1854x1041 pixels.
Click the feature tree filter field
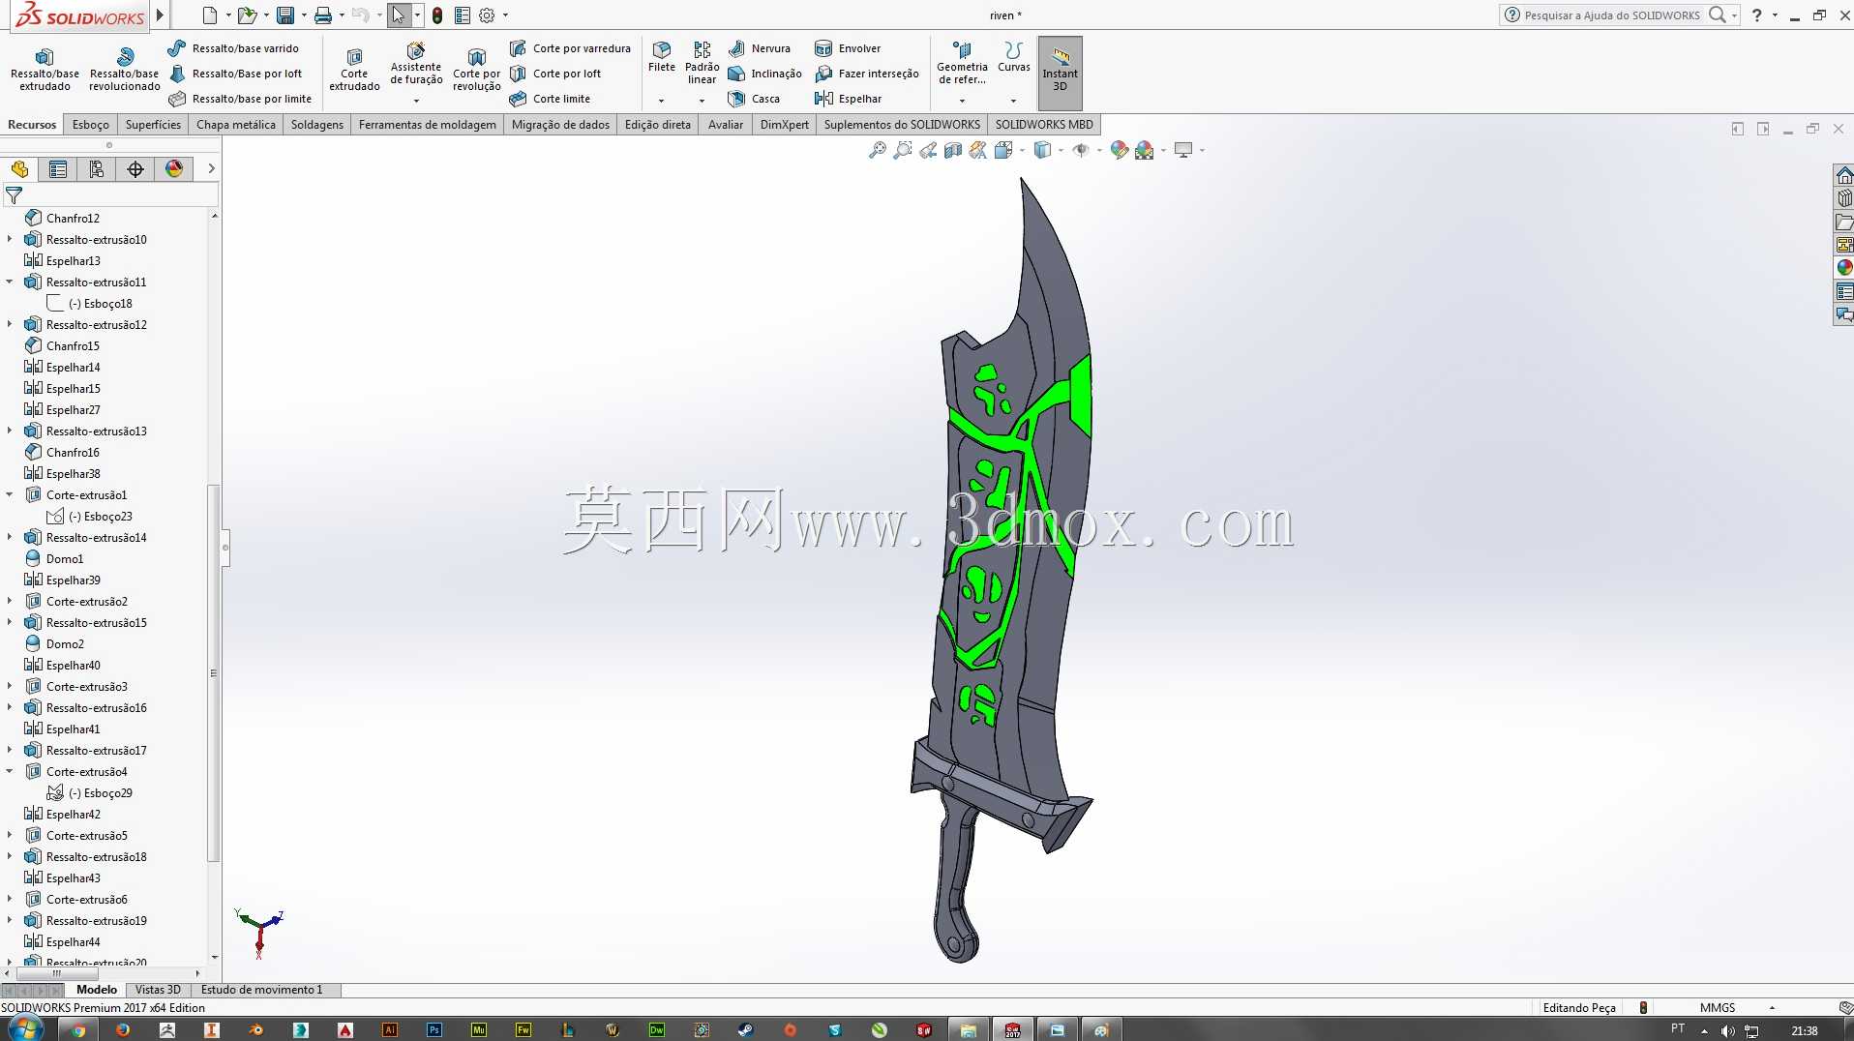tap(110, 195)
